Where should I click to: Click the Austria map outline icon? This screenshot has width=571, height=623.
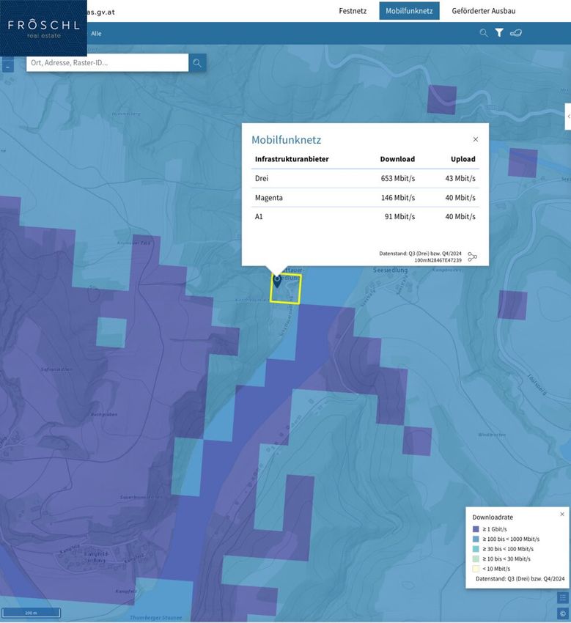coord(516,33)
